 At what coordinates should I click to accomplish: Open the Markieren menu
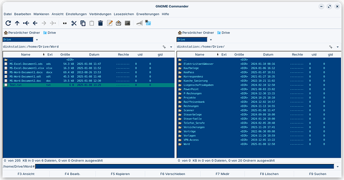[41, 14]
